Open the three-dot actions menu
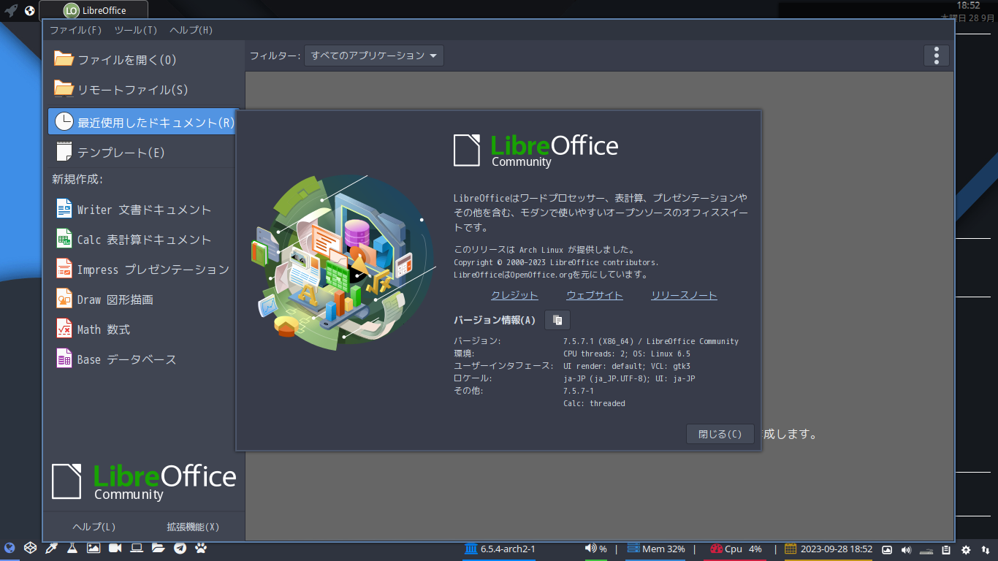Screen dimensions: 998x561 click(937, 56)
